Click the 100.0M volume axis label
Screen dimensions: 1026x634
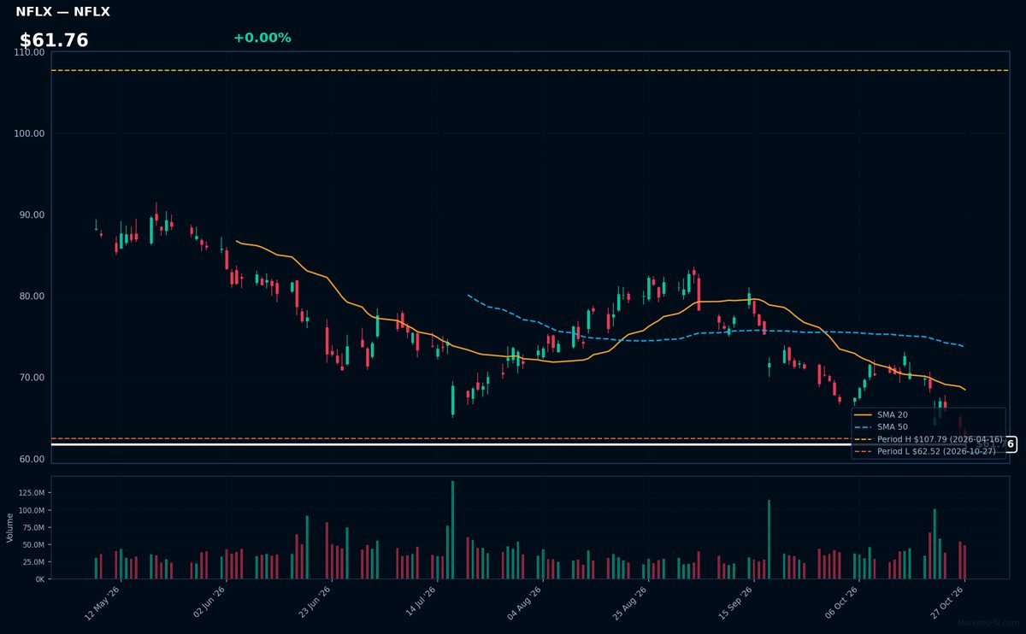coord(32,510)
